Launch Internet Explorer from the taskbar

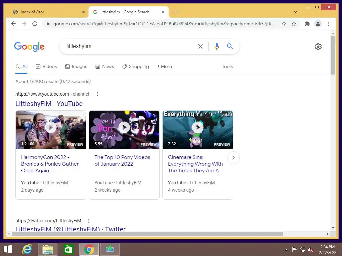coord(27,249)
